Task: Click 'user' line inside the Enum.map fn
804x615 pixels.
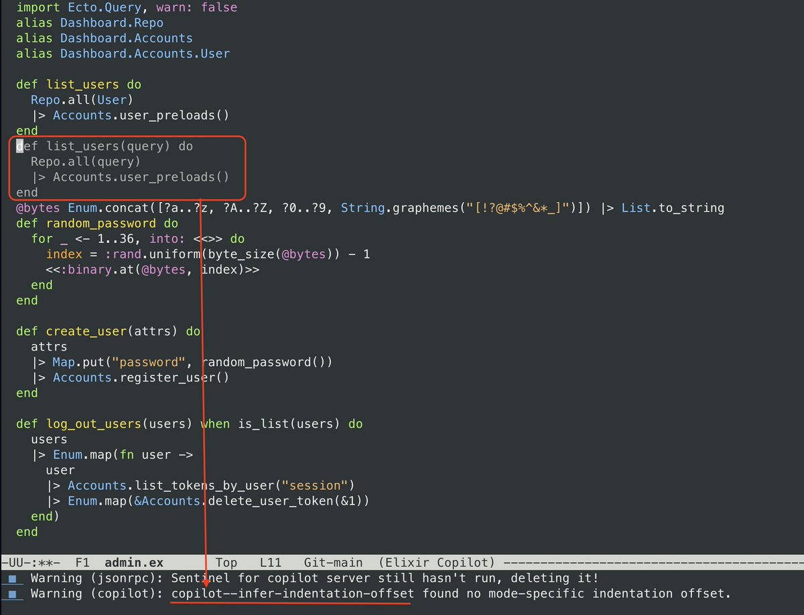Action: pos(60,470)
